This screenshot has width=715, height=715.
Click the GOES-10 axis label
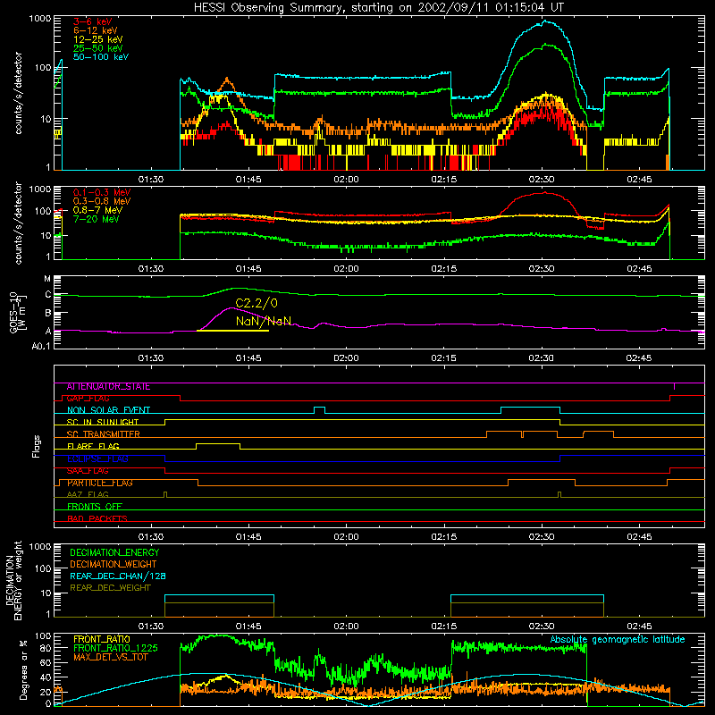[x=17, y=314]
